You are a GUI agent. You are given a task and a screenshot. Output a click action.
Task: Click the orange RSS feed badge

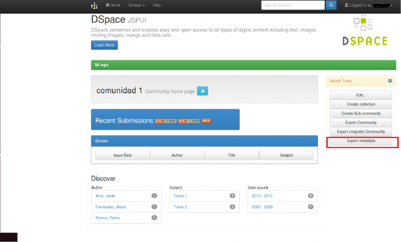(x=206, y=121)
